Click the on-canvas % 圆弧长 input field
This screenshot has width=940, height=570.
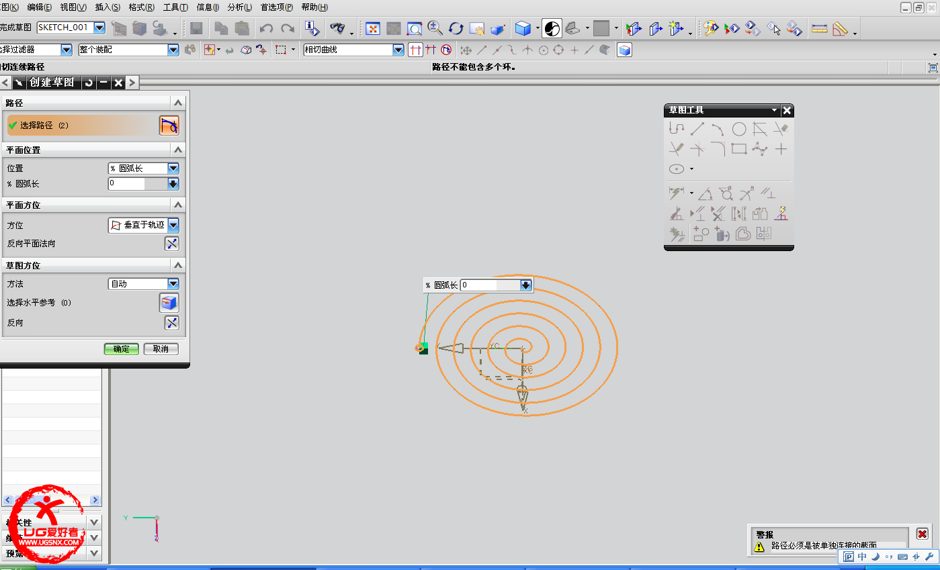[x=490, y=285]
